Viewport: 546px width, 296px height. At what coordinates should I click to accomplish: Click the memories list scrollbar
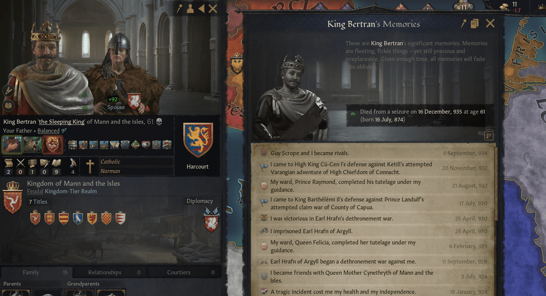(497, 183)
